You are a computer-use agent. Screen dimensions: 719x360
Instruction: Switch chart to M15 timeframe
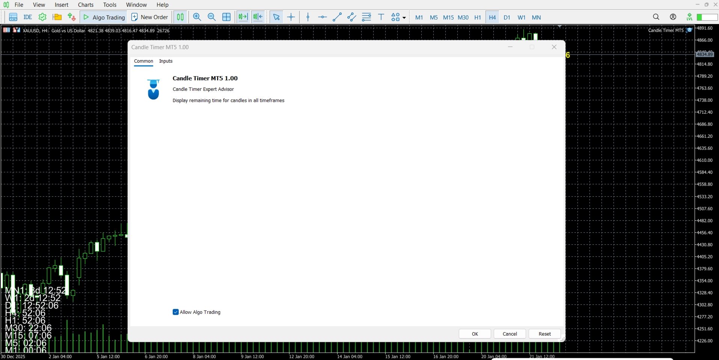coord(448,17)
